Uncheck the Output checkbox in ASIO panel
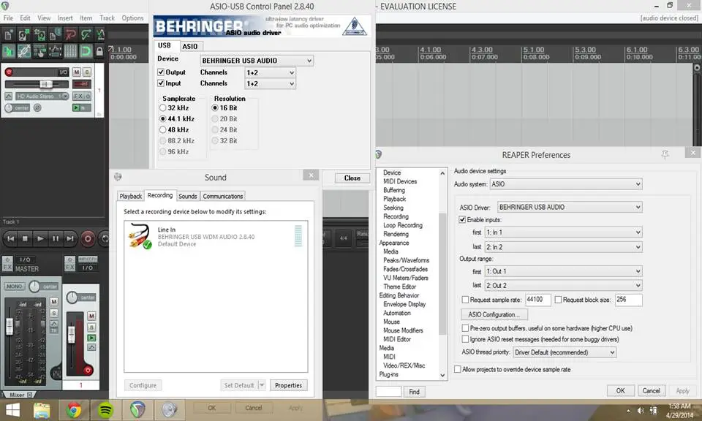 161,72
